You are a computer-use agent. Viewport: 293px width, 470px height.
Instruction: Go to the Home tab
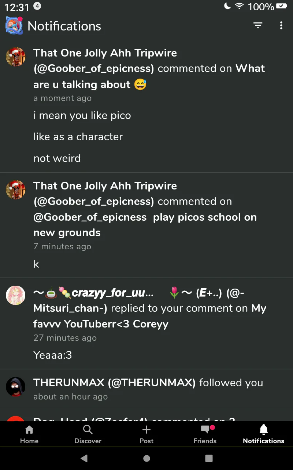coord(29,434)
